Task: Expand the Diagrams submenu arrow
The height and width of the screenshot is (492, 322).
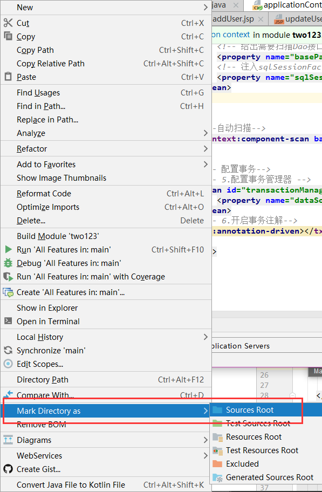Action: coord(205,440)
